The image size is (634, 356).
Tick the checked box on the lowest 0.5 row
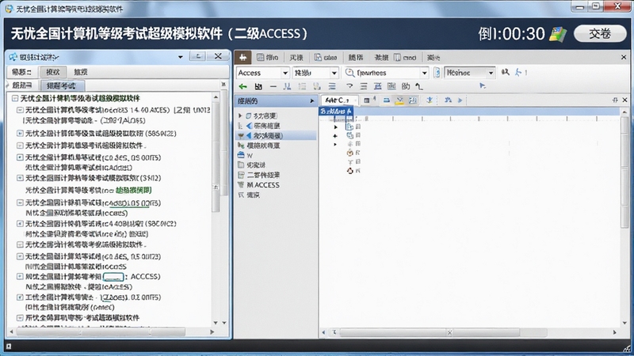[20, 297]
